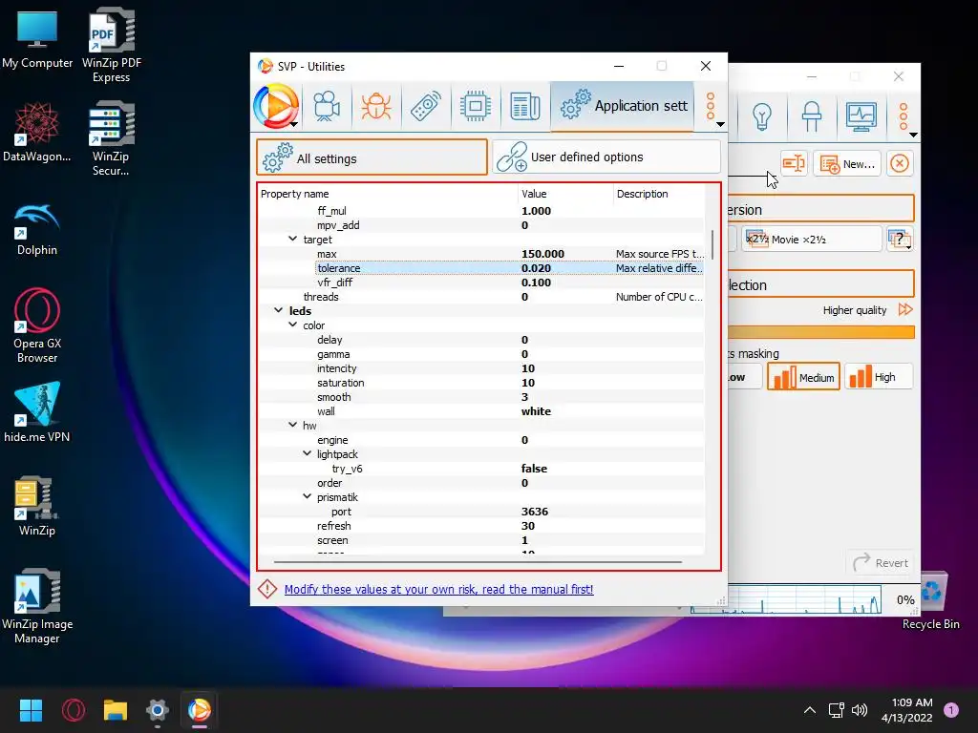Click the rename profile icon button

(x=794, y=164)
